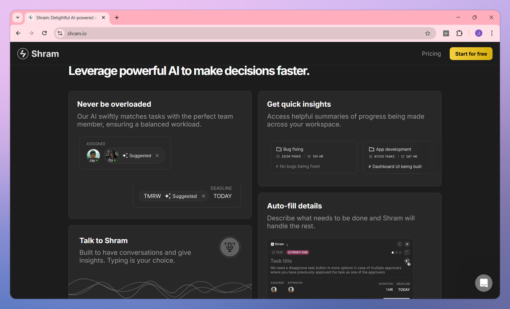This screenshot has width=510, height=309.
Task: Click the priority droplets indicator
Action: 397,252
